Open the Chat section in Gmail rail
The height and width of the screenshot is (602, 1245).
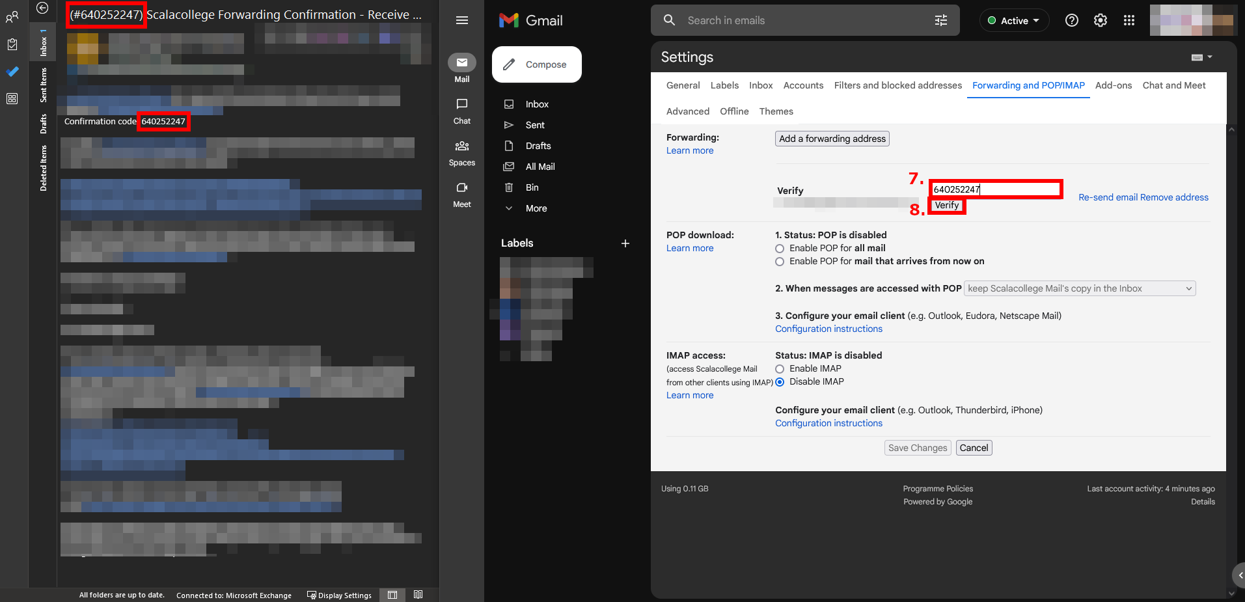[x=462, y=111]
